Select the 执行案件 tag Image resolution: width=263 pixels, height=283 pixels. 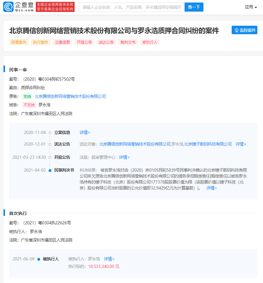41,42
